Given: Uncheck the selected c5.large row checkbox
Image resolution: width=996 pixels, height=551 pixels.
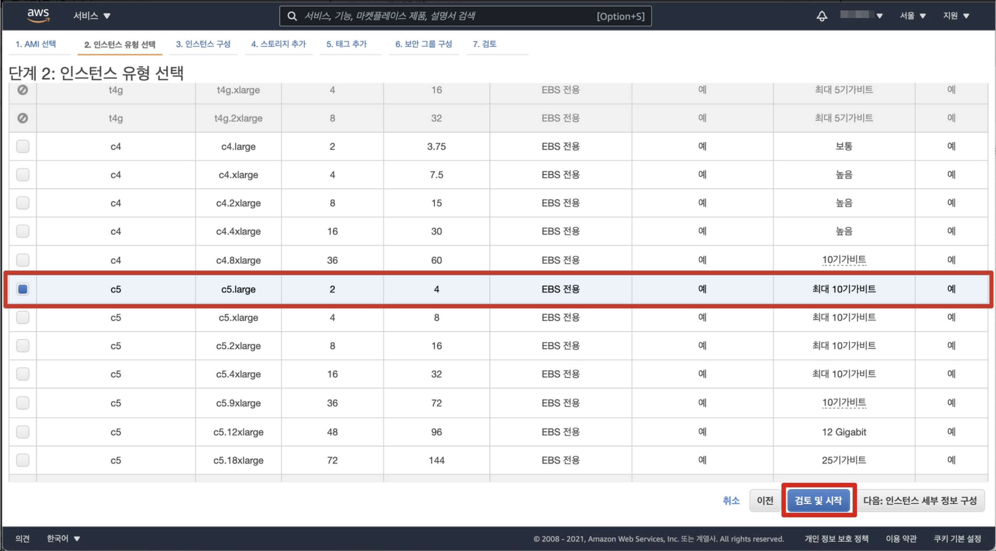Looking at the screenshot, I should click(23, 289).
